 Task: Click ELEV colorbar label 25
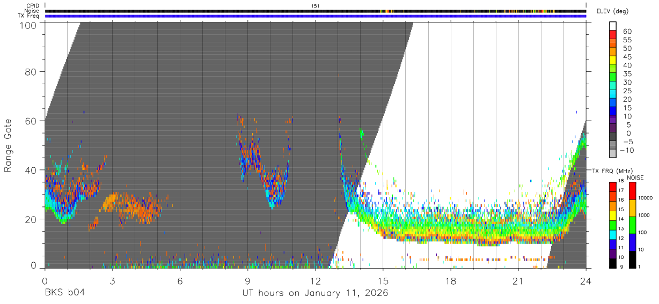coord(627,91)
